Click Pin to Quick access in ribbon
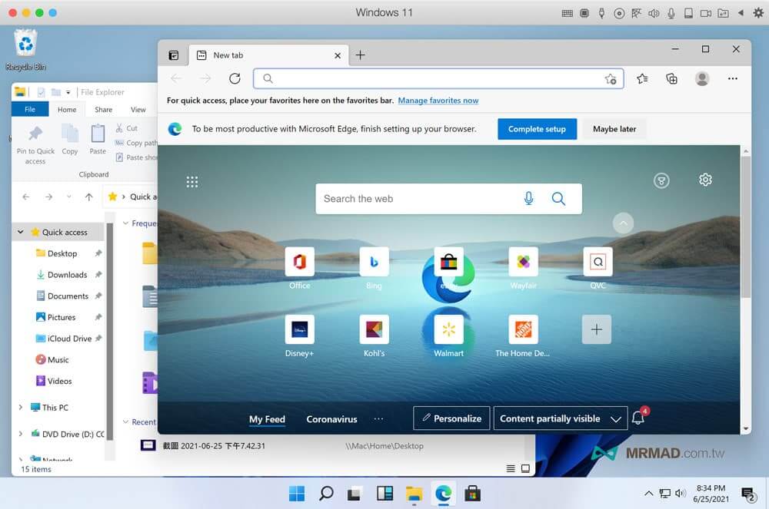The image size is (769, 509). click(x=35, y=145)
